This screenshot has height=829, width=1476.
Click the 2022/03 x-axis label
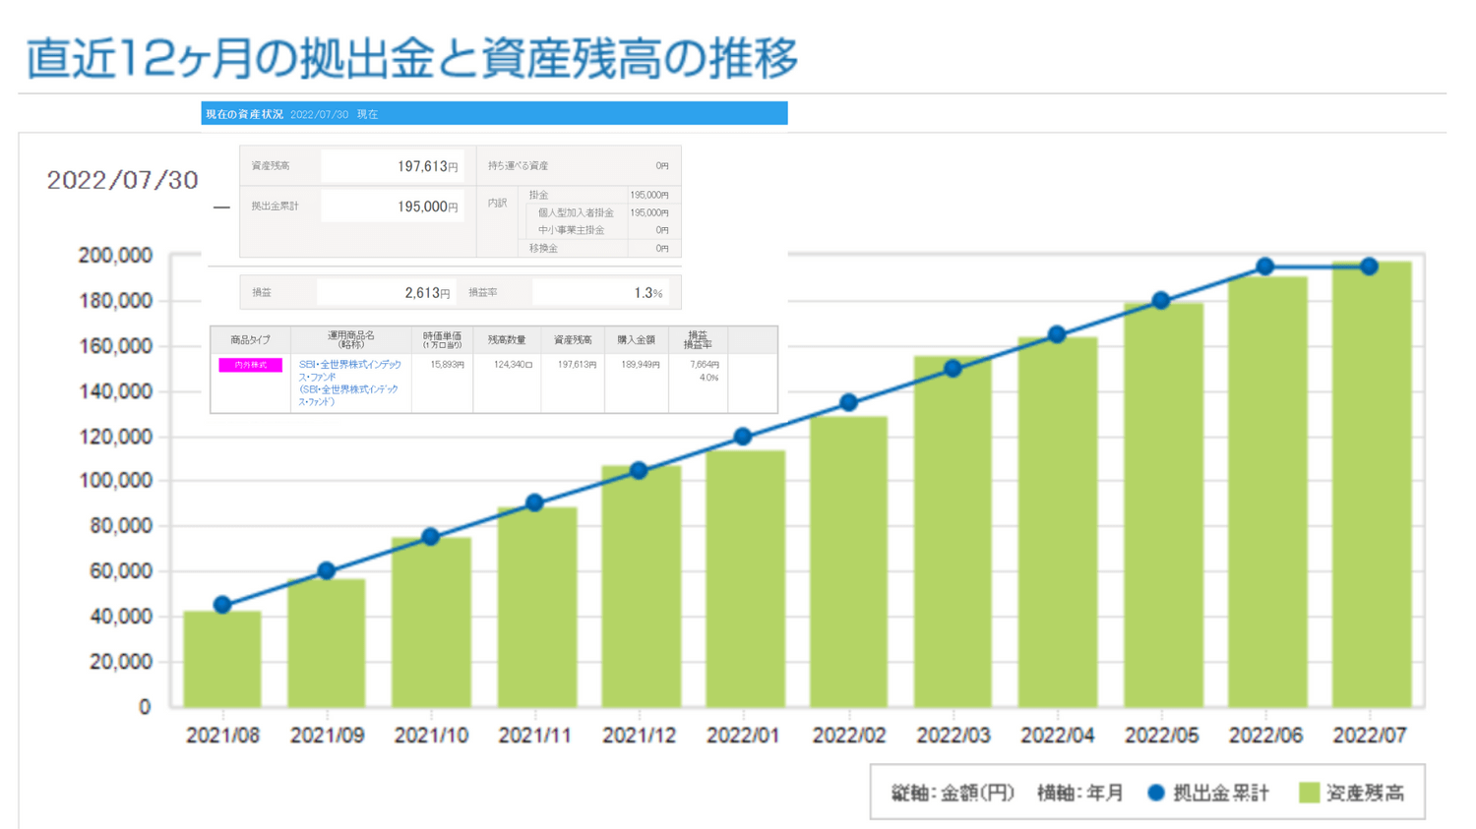tap(953, 736)
